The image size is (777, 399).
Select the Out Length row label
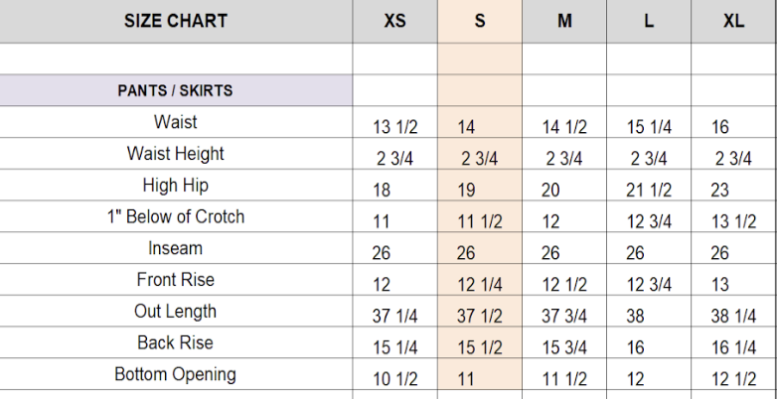(x=176, y=312)
